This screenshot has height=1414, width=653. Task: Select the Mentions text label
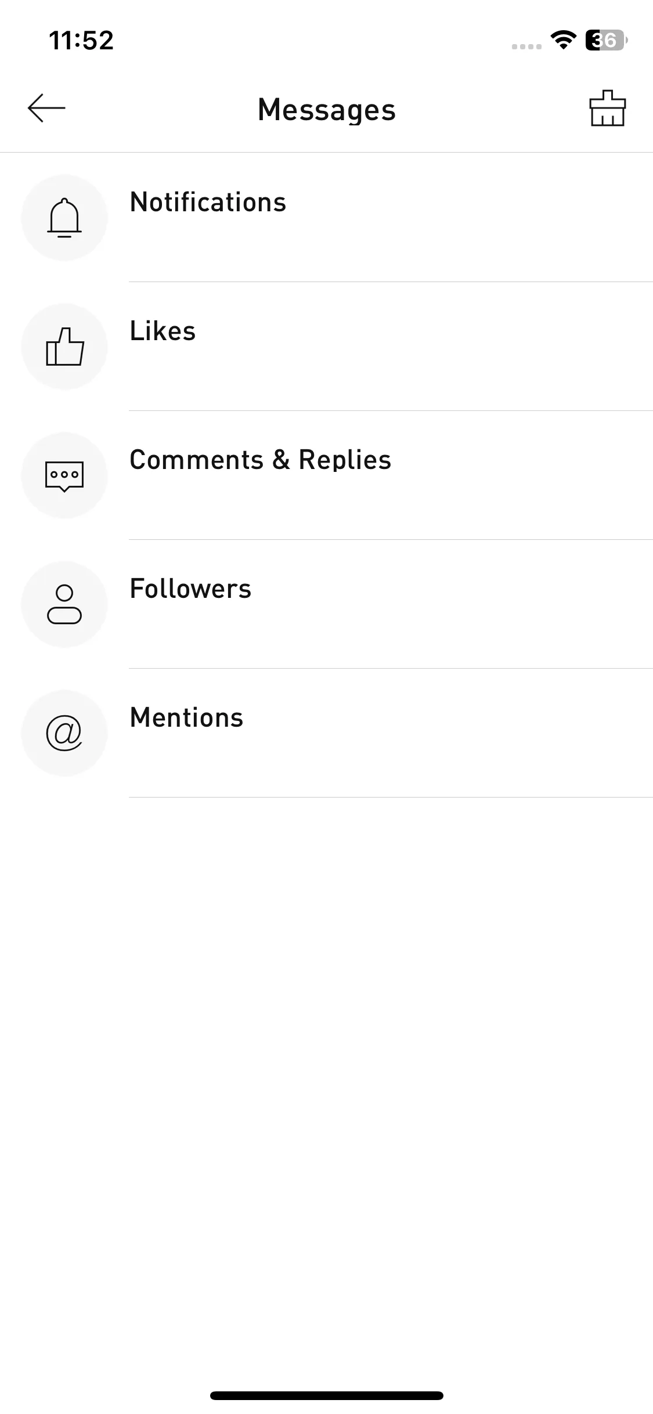(186, 717)
